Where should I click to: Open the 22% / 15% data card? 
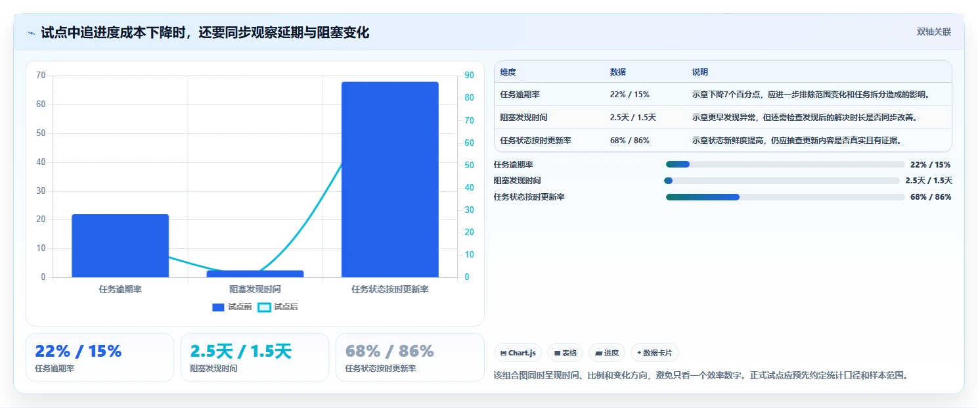pyautogui.click(x=100, y=357)
